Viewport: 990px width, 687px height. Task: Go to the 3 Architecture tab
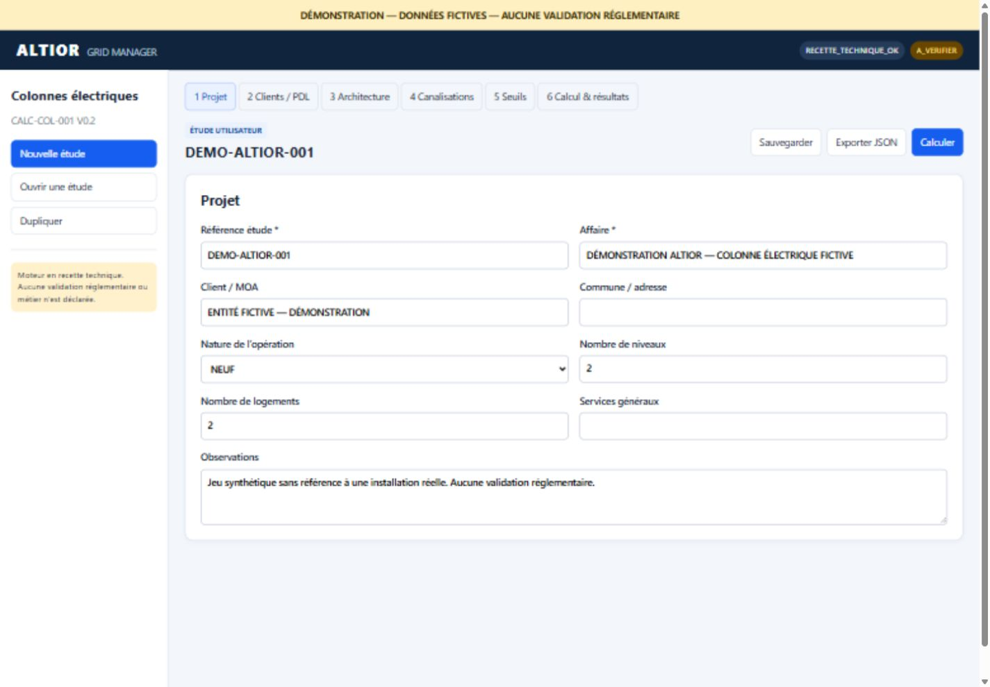[360, 96]
